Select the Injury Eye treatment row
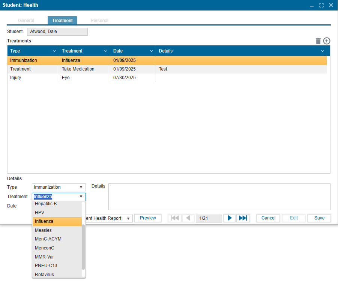338x281 pixels. [75, 78]
